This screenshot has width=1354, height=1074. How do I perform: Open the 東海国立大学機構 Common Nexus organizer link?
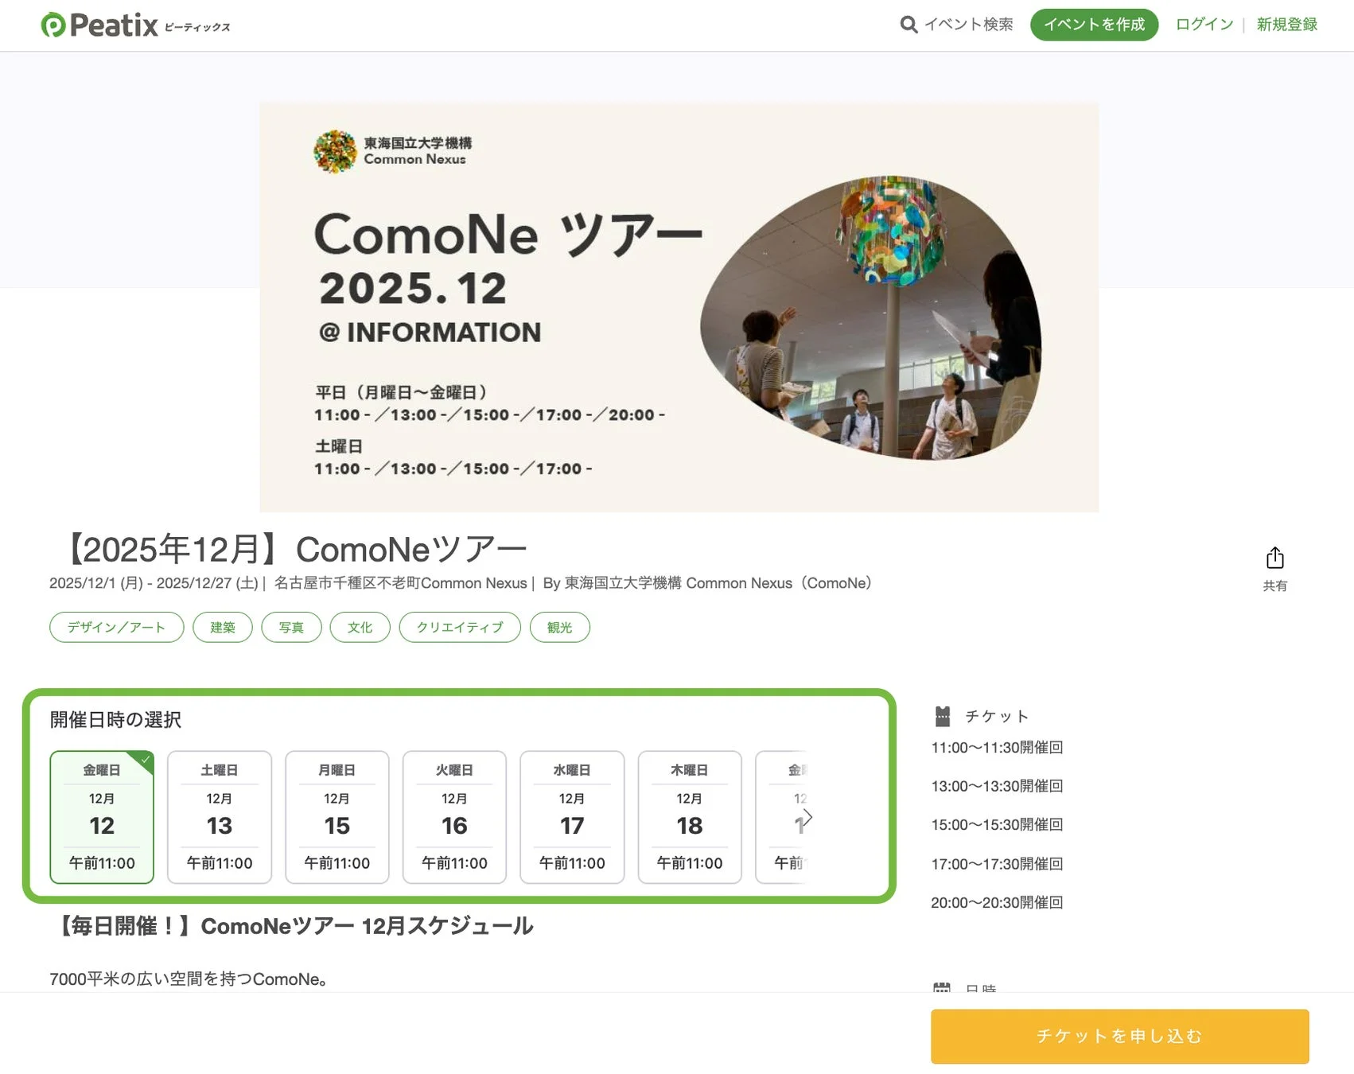point(716,582)
